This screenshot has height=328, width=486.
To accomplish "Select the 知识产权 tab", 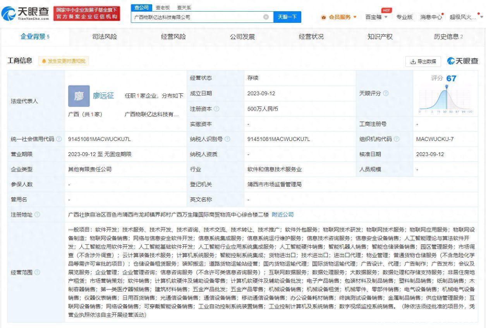I will point(380,37).
